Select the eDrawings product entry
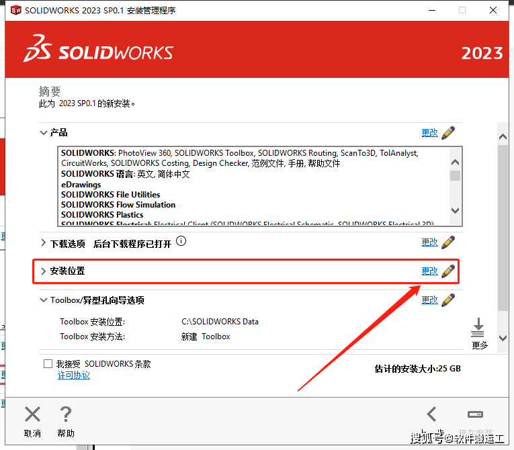Screen dimensions: 514x450 point(81,185)
